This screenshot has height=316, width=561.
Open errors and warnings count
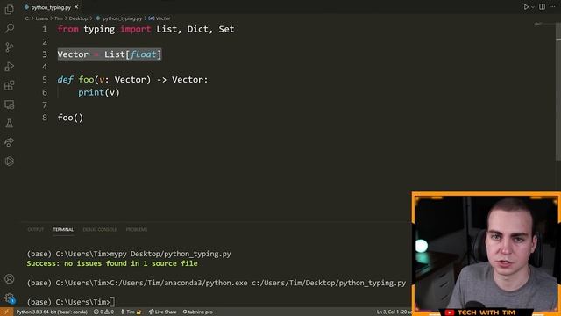point(103,312)
